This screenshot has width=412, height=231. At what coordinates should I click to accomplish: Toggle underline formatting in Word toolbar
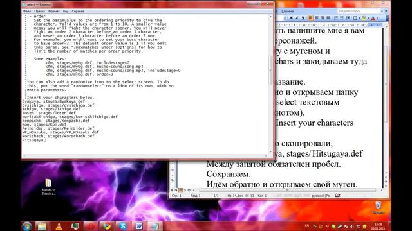(303, 18)
